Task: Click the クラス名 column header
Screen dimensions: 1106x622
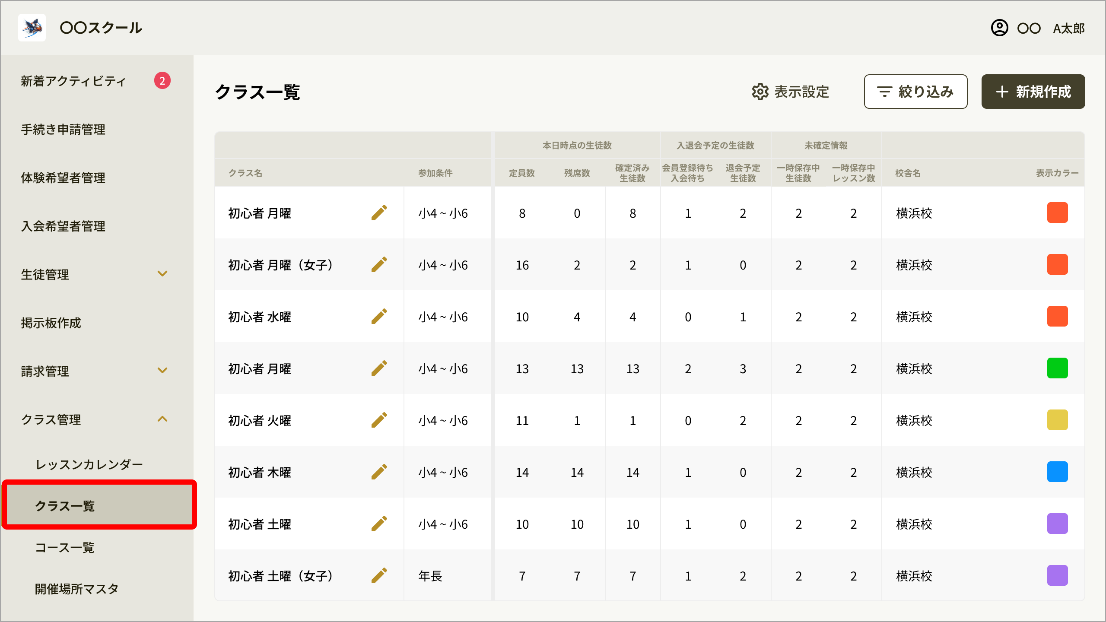Action: coord(245,173)
